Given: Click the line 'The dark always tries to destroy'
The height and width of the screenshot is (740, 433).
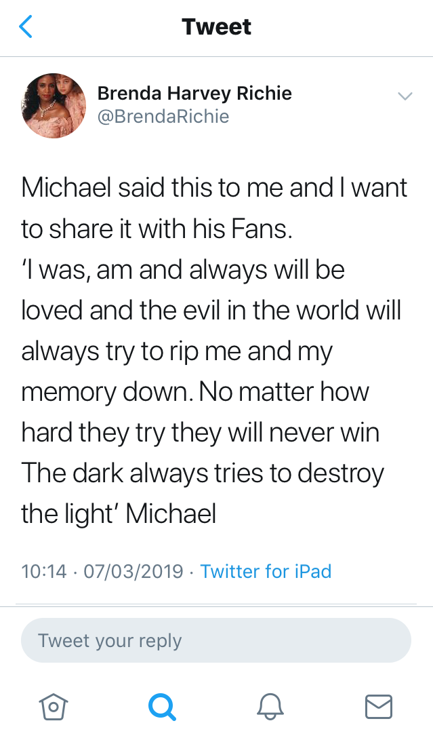Looking at the screenshot, I should click(x=203, y=473).
